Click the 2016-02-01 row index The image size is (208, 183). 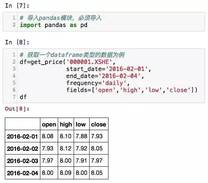point(23,136)
